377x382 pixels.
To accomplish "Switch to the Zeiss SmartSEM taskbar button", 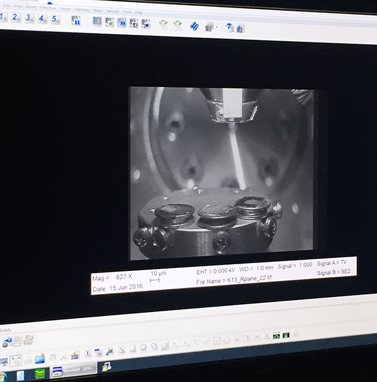I will coord(73,370).
